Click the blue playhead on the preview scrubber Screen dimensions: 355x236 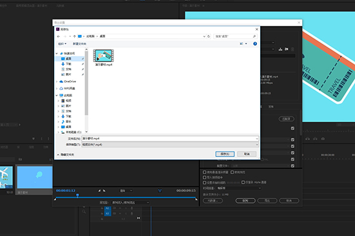pyautogui.click(x=77, y=195)
